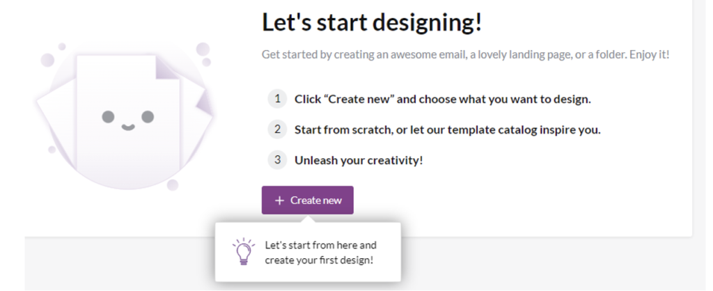Image resolution: width=713 pixels, height=291 pixels.
Task: Click the step 1 number badge
Action: pos(277,99)
